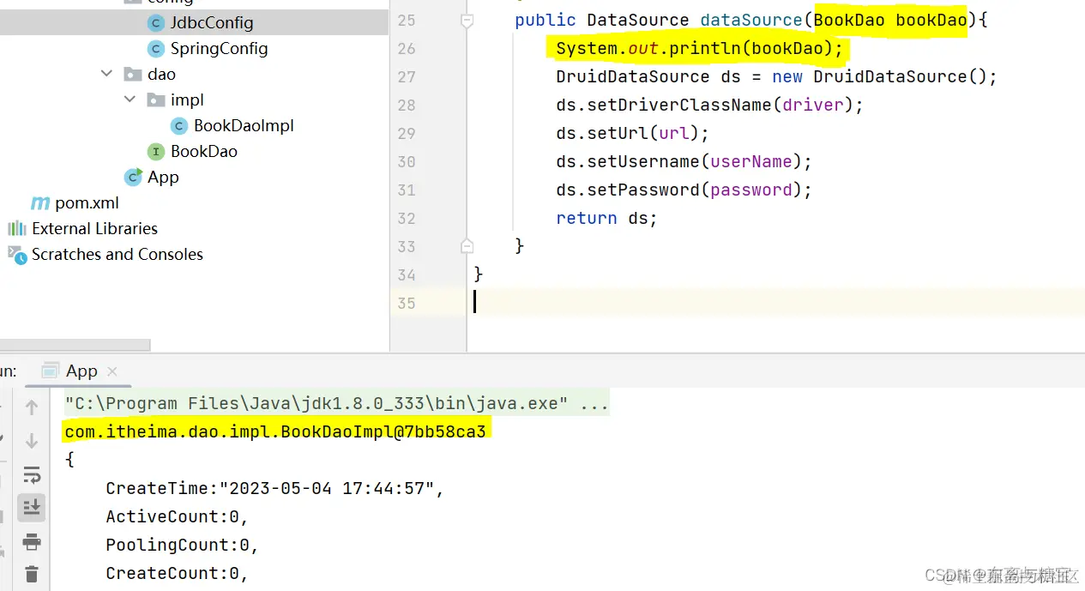The width and height of the screenshot is (1085, 591).
Task: Click the class icon beside SpringConfig
Action: (155, 49)
